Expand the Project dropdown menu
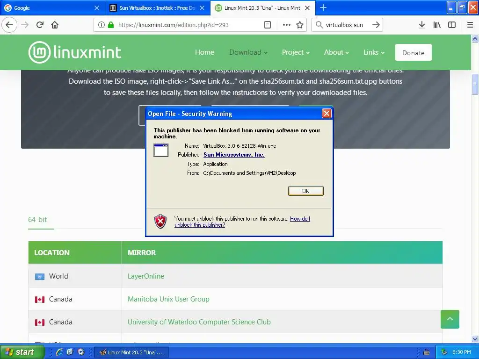 click(296, 52)
